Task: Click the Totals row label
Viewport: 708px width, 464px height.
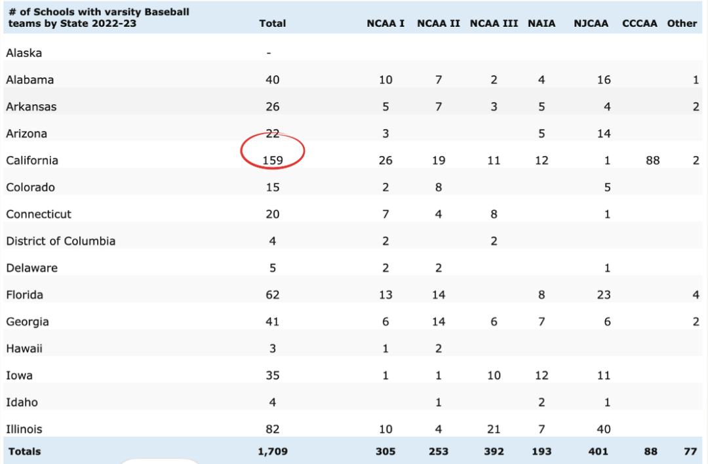Action: pyautogui.click(x=24, y=452)
